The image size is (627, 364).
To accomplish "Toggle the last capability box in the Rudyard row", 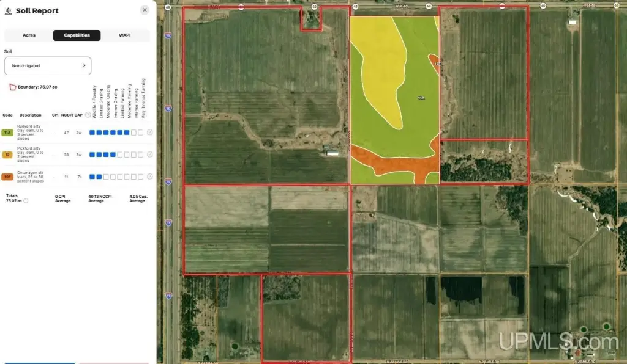I will (x=141, y=133).
